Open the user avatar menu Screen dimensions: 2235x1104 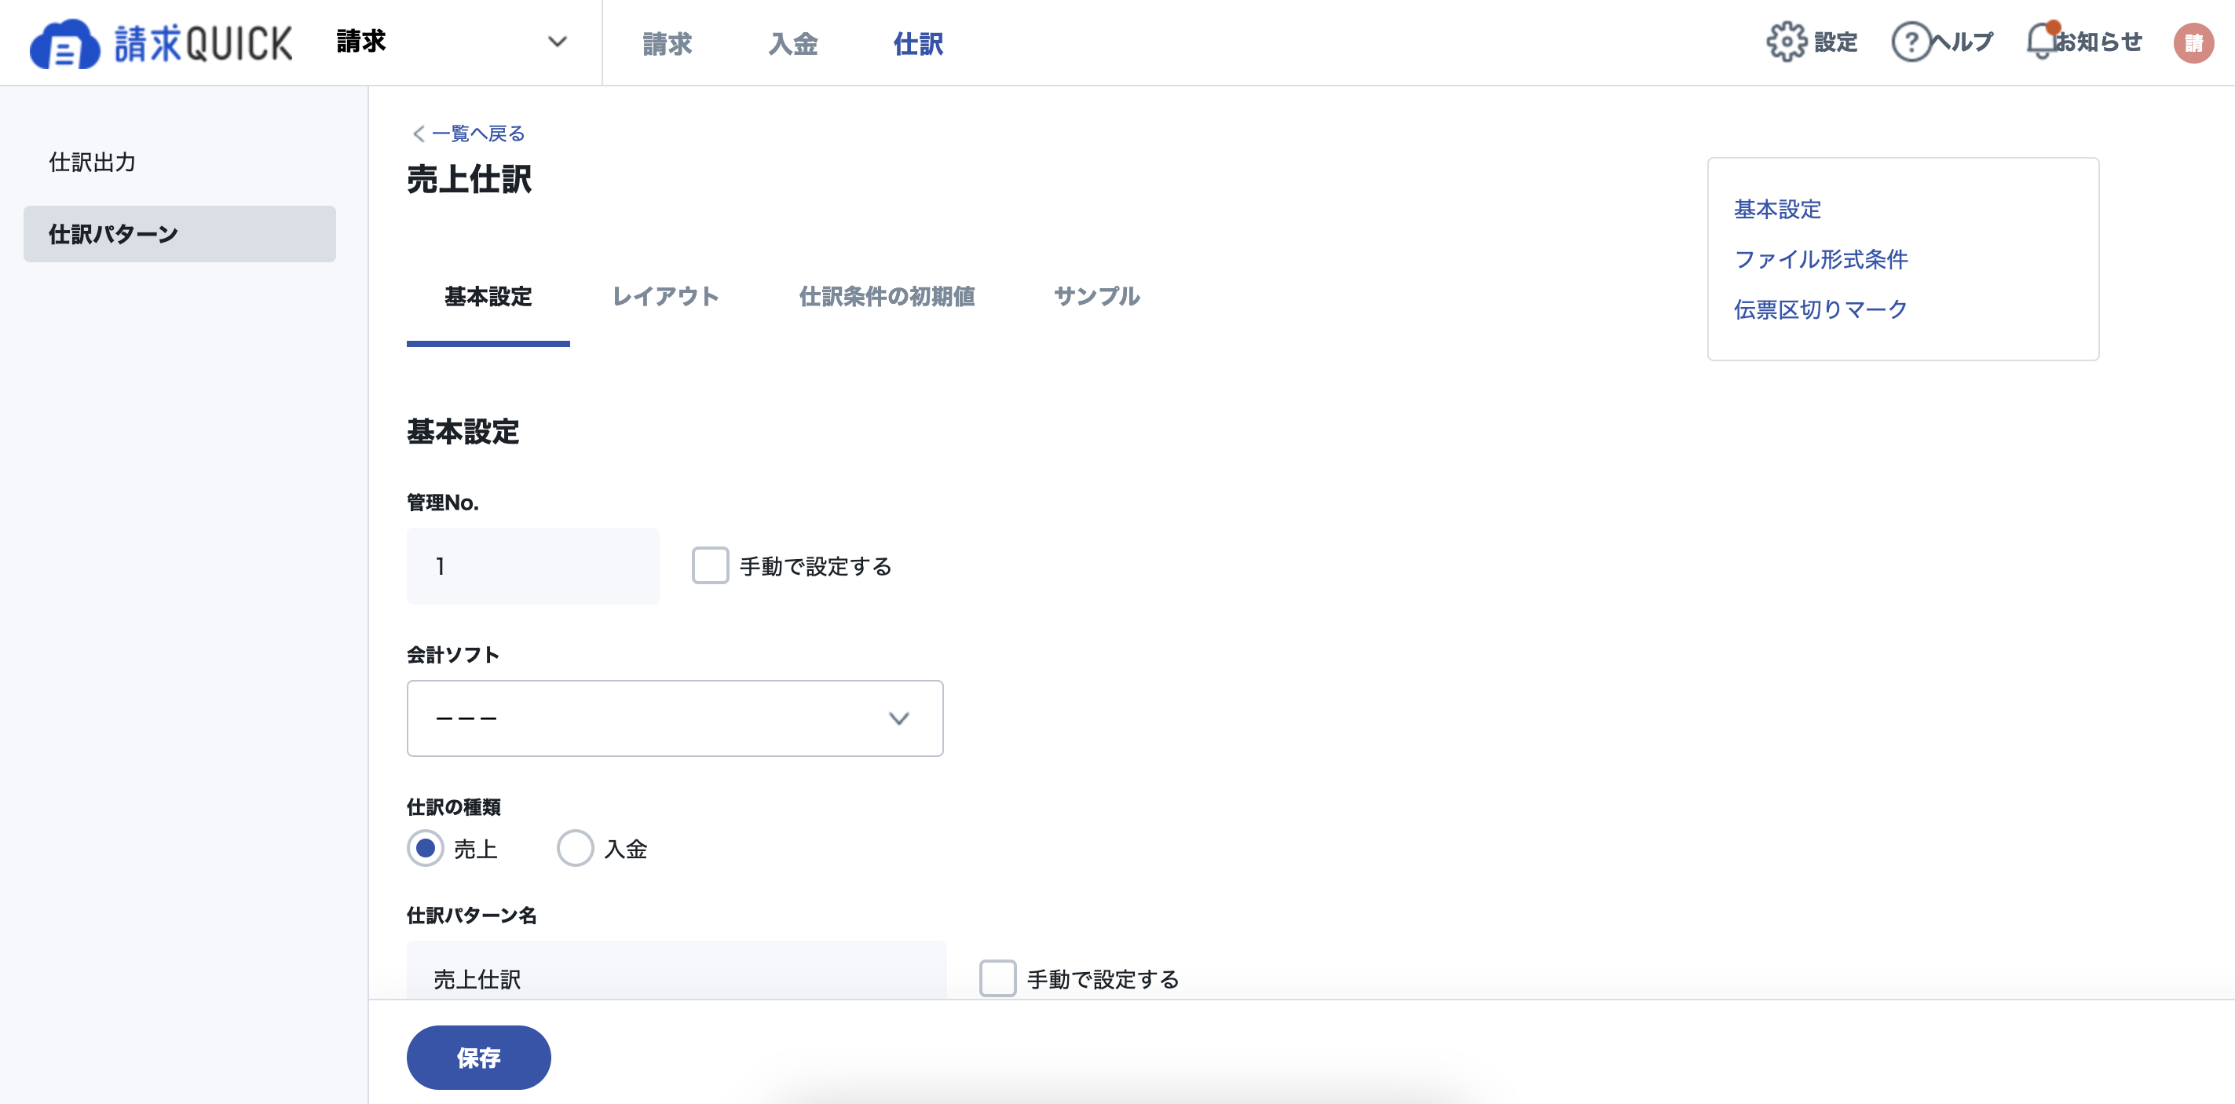click(x=2193, y=42)
